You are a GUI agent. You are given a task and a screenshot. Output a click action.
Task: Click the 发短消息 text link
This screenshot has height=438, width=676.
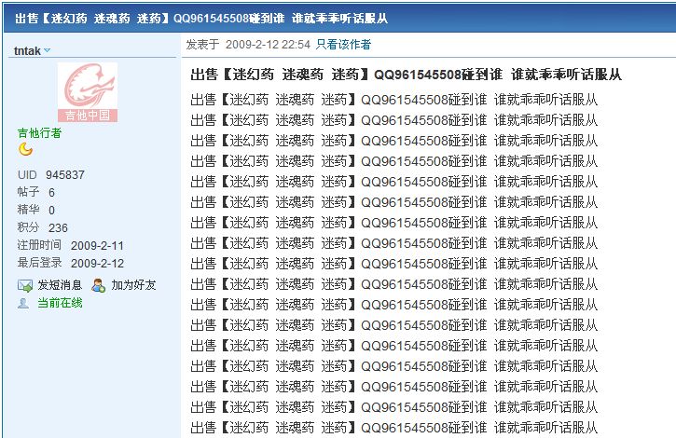(60, 285)
